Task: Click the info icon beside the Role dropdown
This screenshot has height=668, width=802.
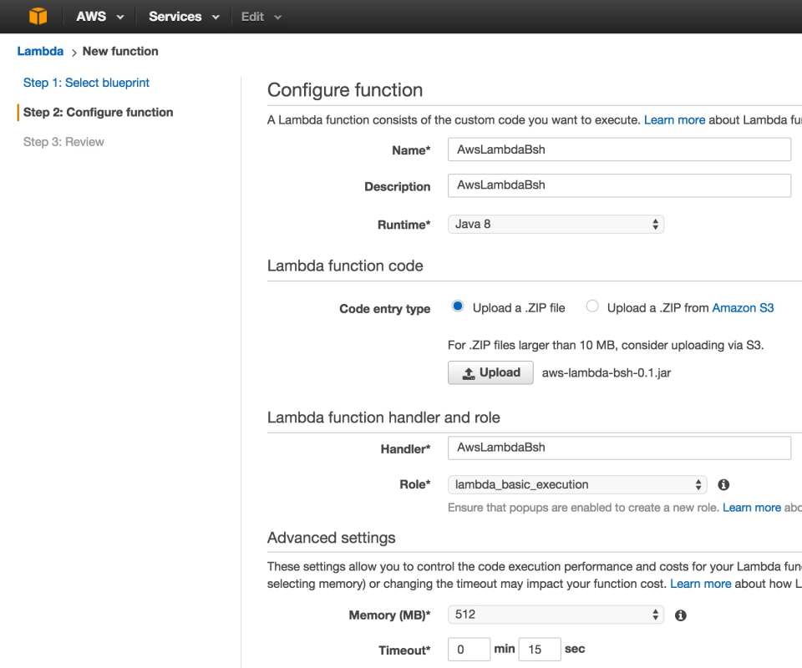Action: coord(723,484)
